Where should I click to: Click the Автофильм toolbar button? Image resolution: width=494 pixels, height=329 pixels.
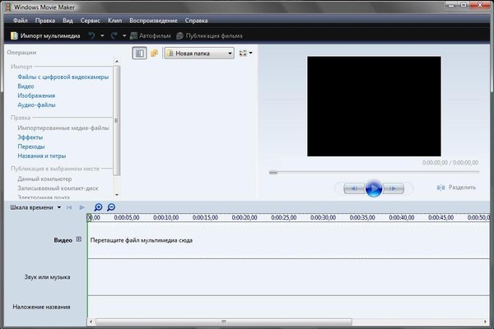151,36
